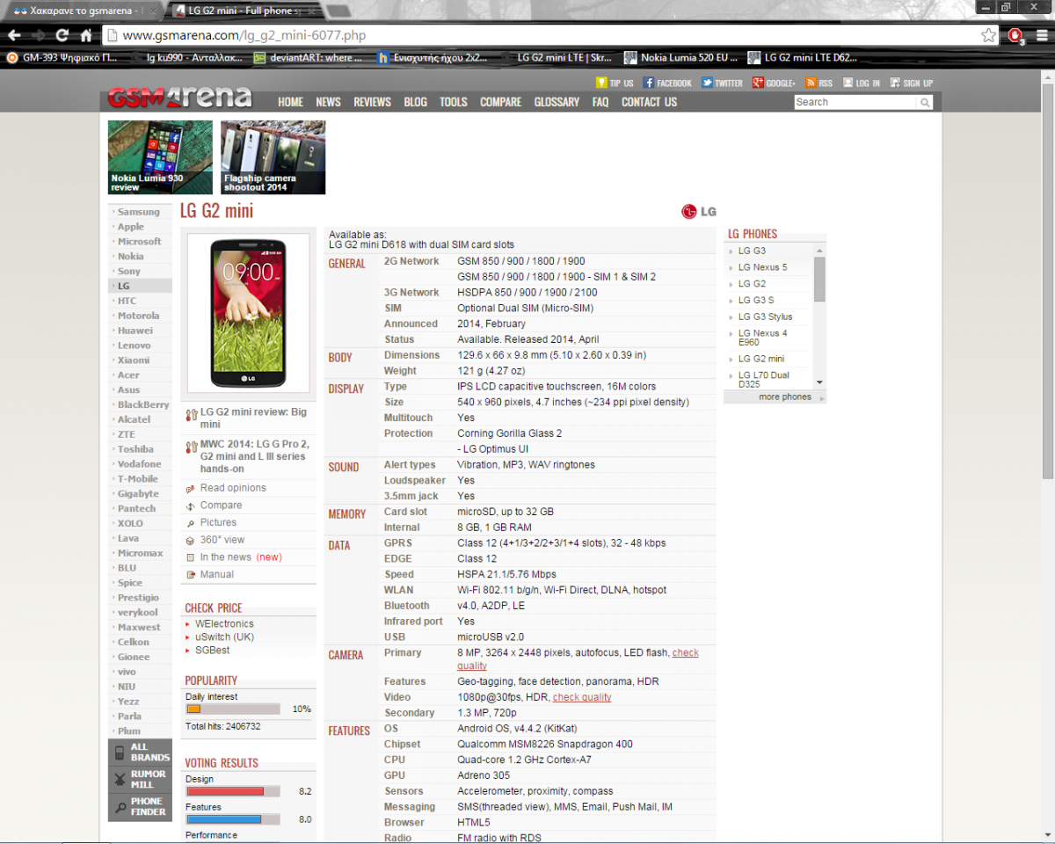Open the NEWS menu item
Image resolution: width=1055 pixels, height=844 pixels.
pyautogui.click(x=328, y=102)
